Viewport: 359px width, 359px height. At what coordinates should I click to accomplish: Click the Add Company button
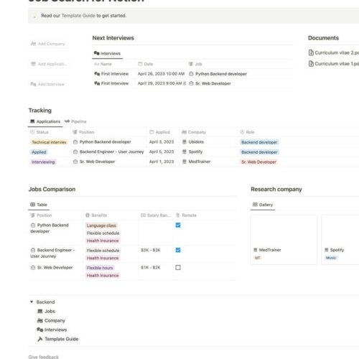[x=48, y=44]
